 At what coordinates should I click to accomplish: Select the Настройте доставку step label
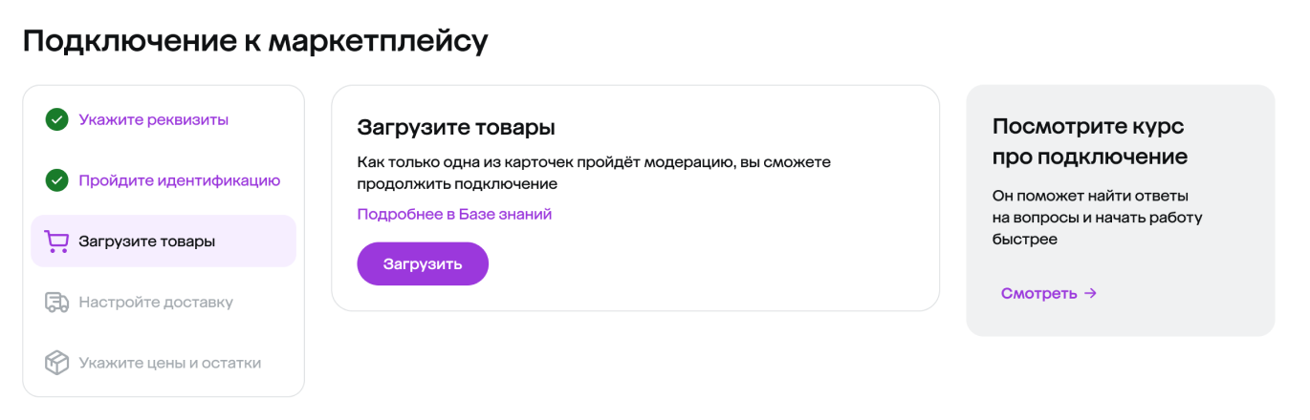coord(156,303)
